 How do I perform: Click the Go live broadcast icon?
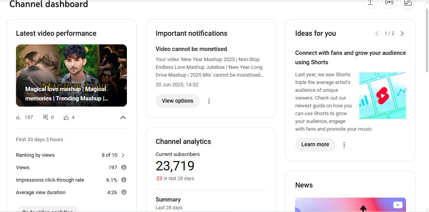(389, 3)
